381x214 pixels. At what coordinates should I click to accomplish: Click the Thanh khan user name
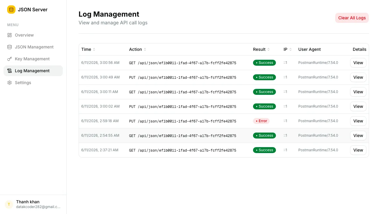click(x=28, y=202)
